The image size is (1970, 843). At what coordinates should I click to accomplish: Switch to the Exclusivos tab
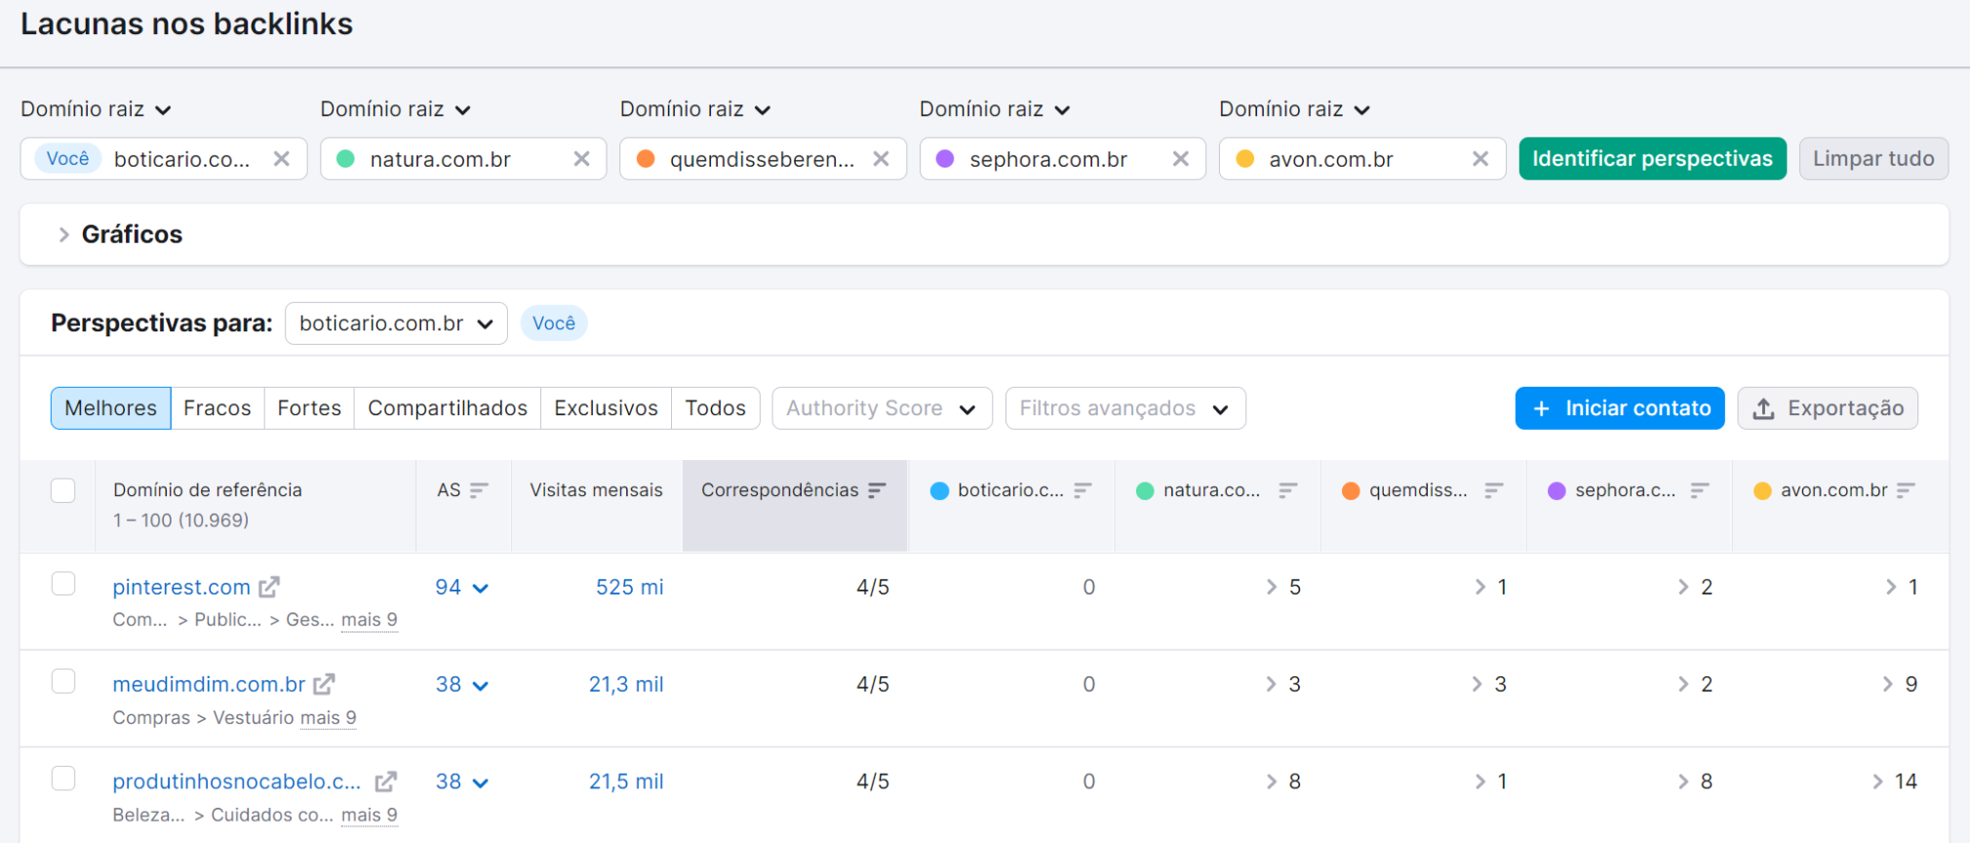[x=606, y=408]
